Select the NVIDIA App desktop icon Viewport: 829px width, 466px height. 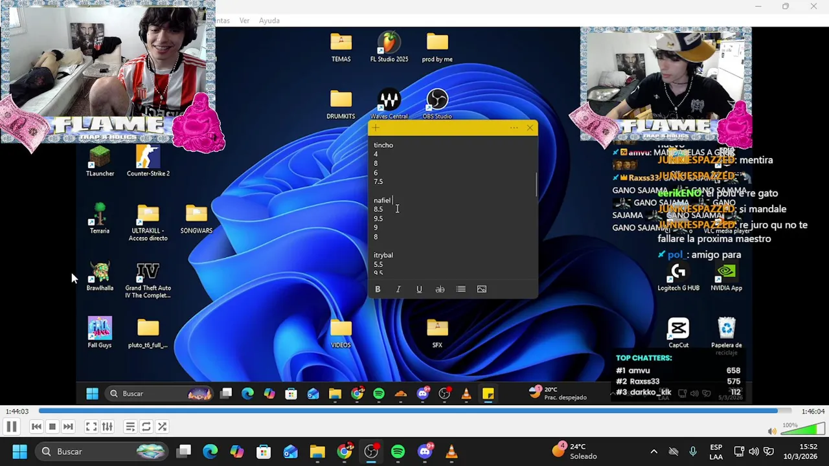click(x=727, y=276)
